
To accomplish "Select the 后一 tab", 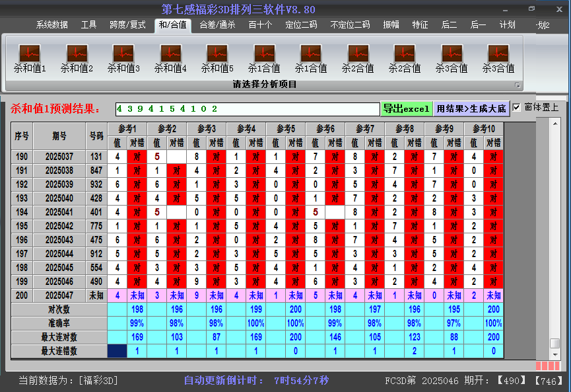I will [478, 25].
